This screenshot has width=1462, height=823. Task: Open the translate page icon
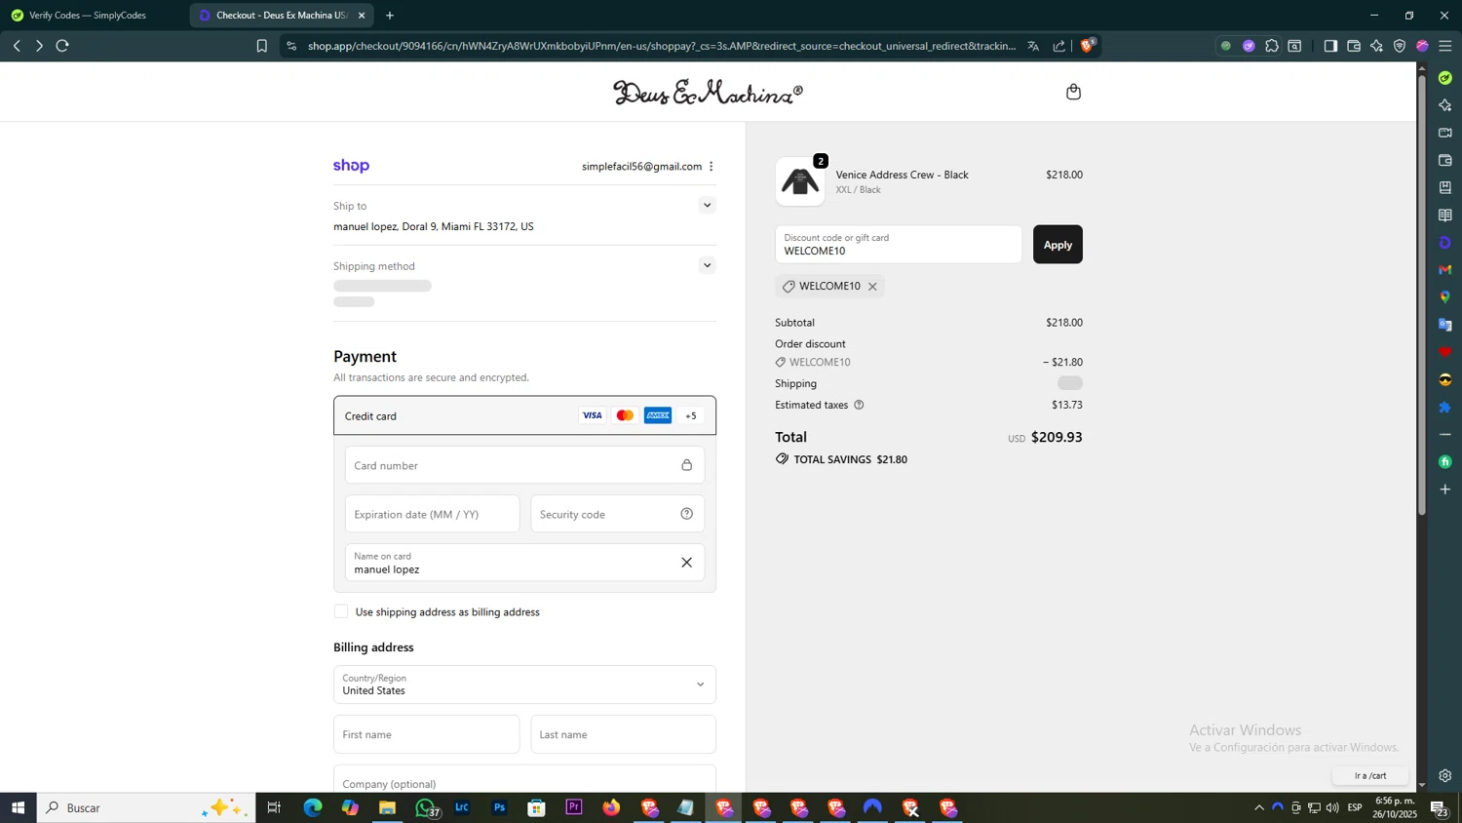pyautogui.click(x=1033, y=46)
